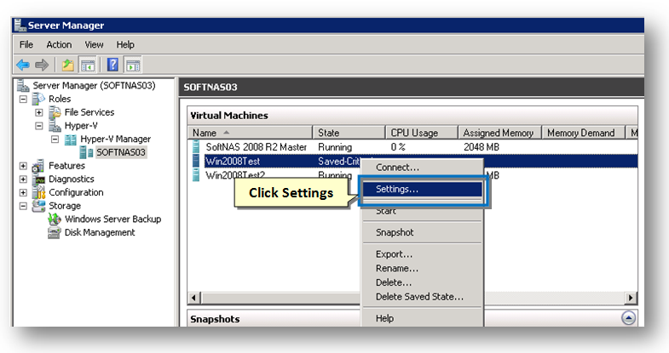Expand the Diagnostics tree node
The height and width of the screenshot is (353, 669).
[x=23, y=179]
